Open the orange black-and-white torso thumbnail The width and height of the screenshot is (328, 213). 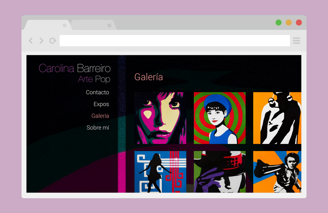tap(277, 118)
